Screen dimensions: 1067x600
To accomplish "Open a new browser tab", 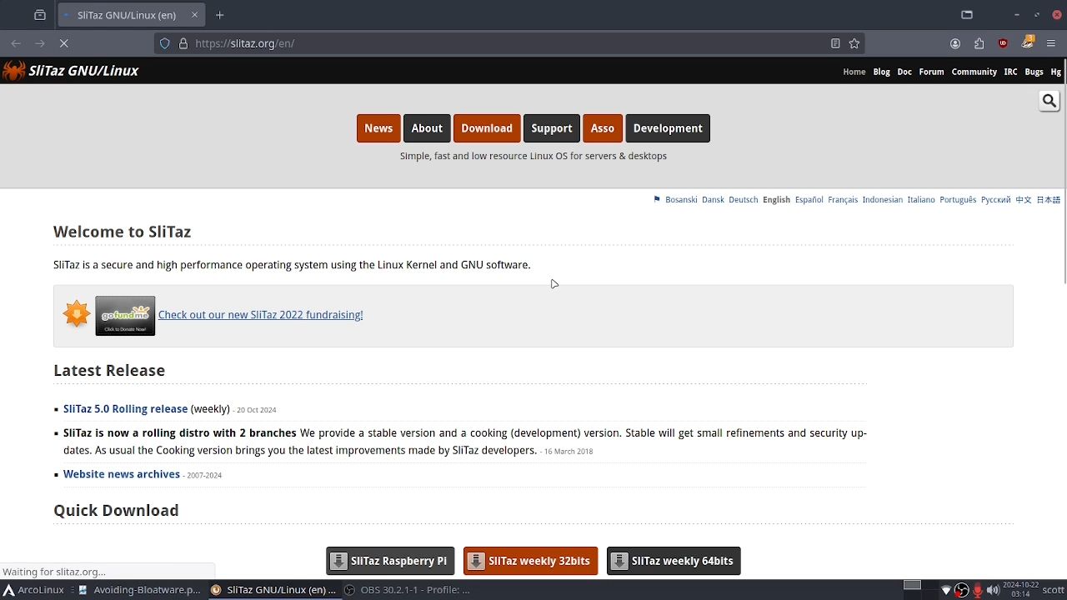I will tap(220, 15).
